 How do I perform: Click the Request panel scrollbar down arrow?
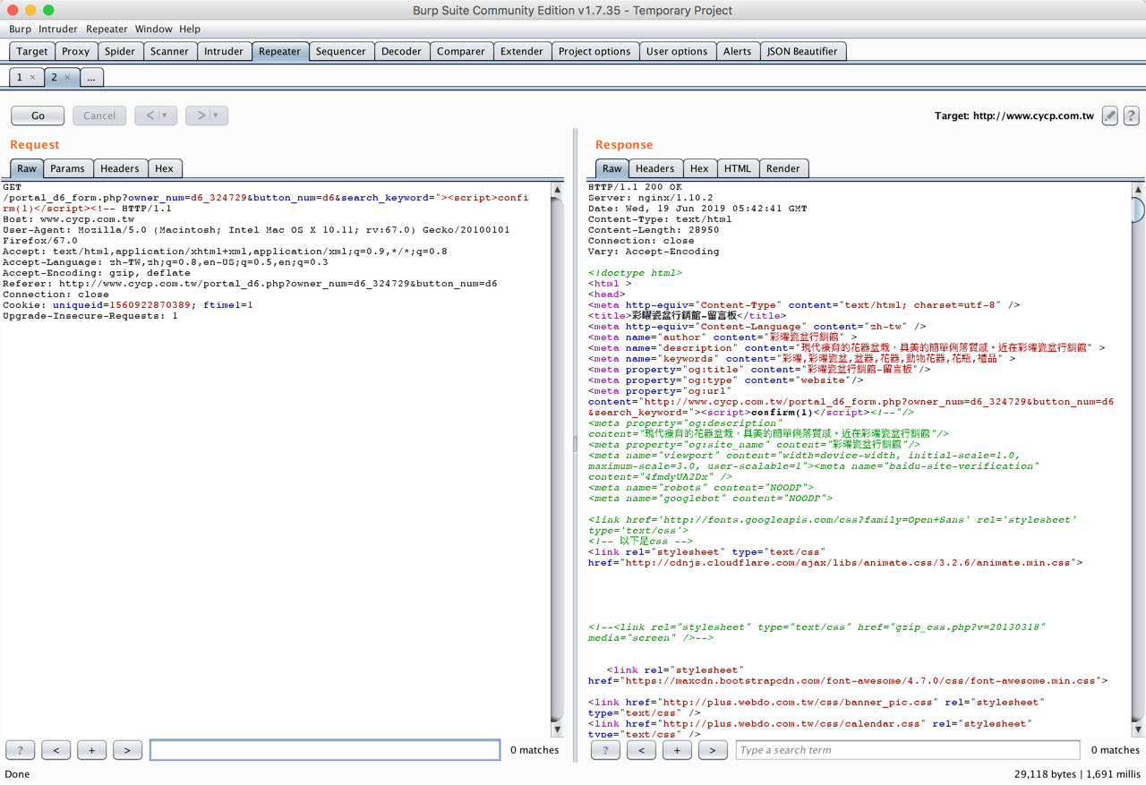[x=557, y=730]
